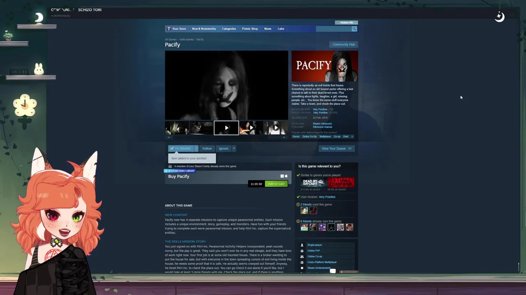Select the second creature screenshot thumbnail

[x=201, y=128]
